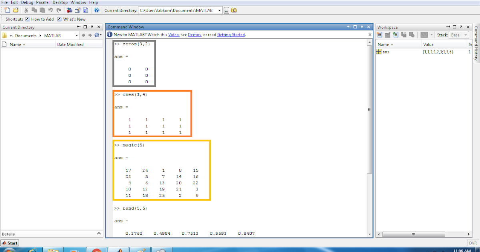Click the Paste icon in the toolbar
The image size is (480, 252).
[42, 10]
